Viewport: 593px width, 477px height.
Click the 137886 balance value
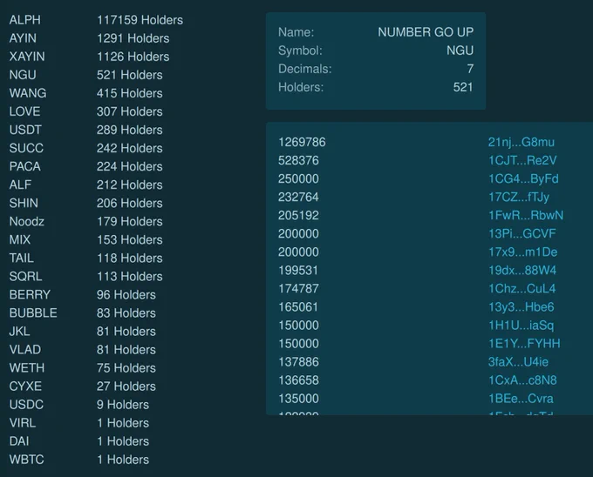[298, 361]
